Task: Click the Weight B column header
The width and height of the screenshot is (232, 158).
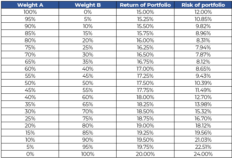Action: (87, 5)
